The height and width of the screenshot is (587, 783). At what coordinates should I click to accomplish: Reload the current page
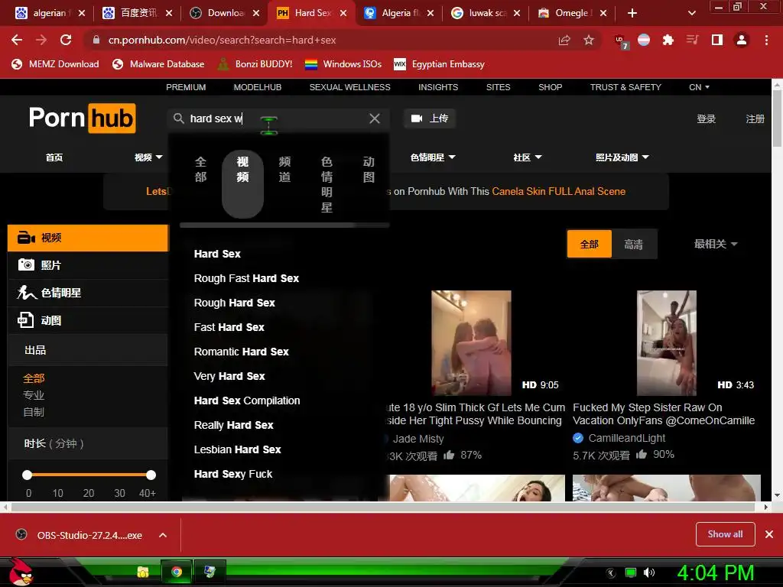point(66,40)
